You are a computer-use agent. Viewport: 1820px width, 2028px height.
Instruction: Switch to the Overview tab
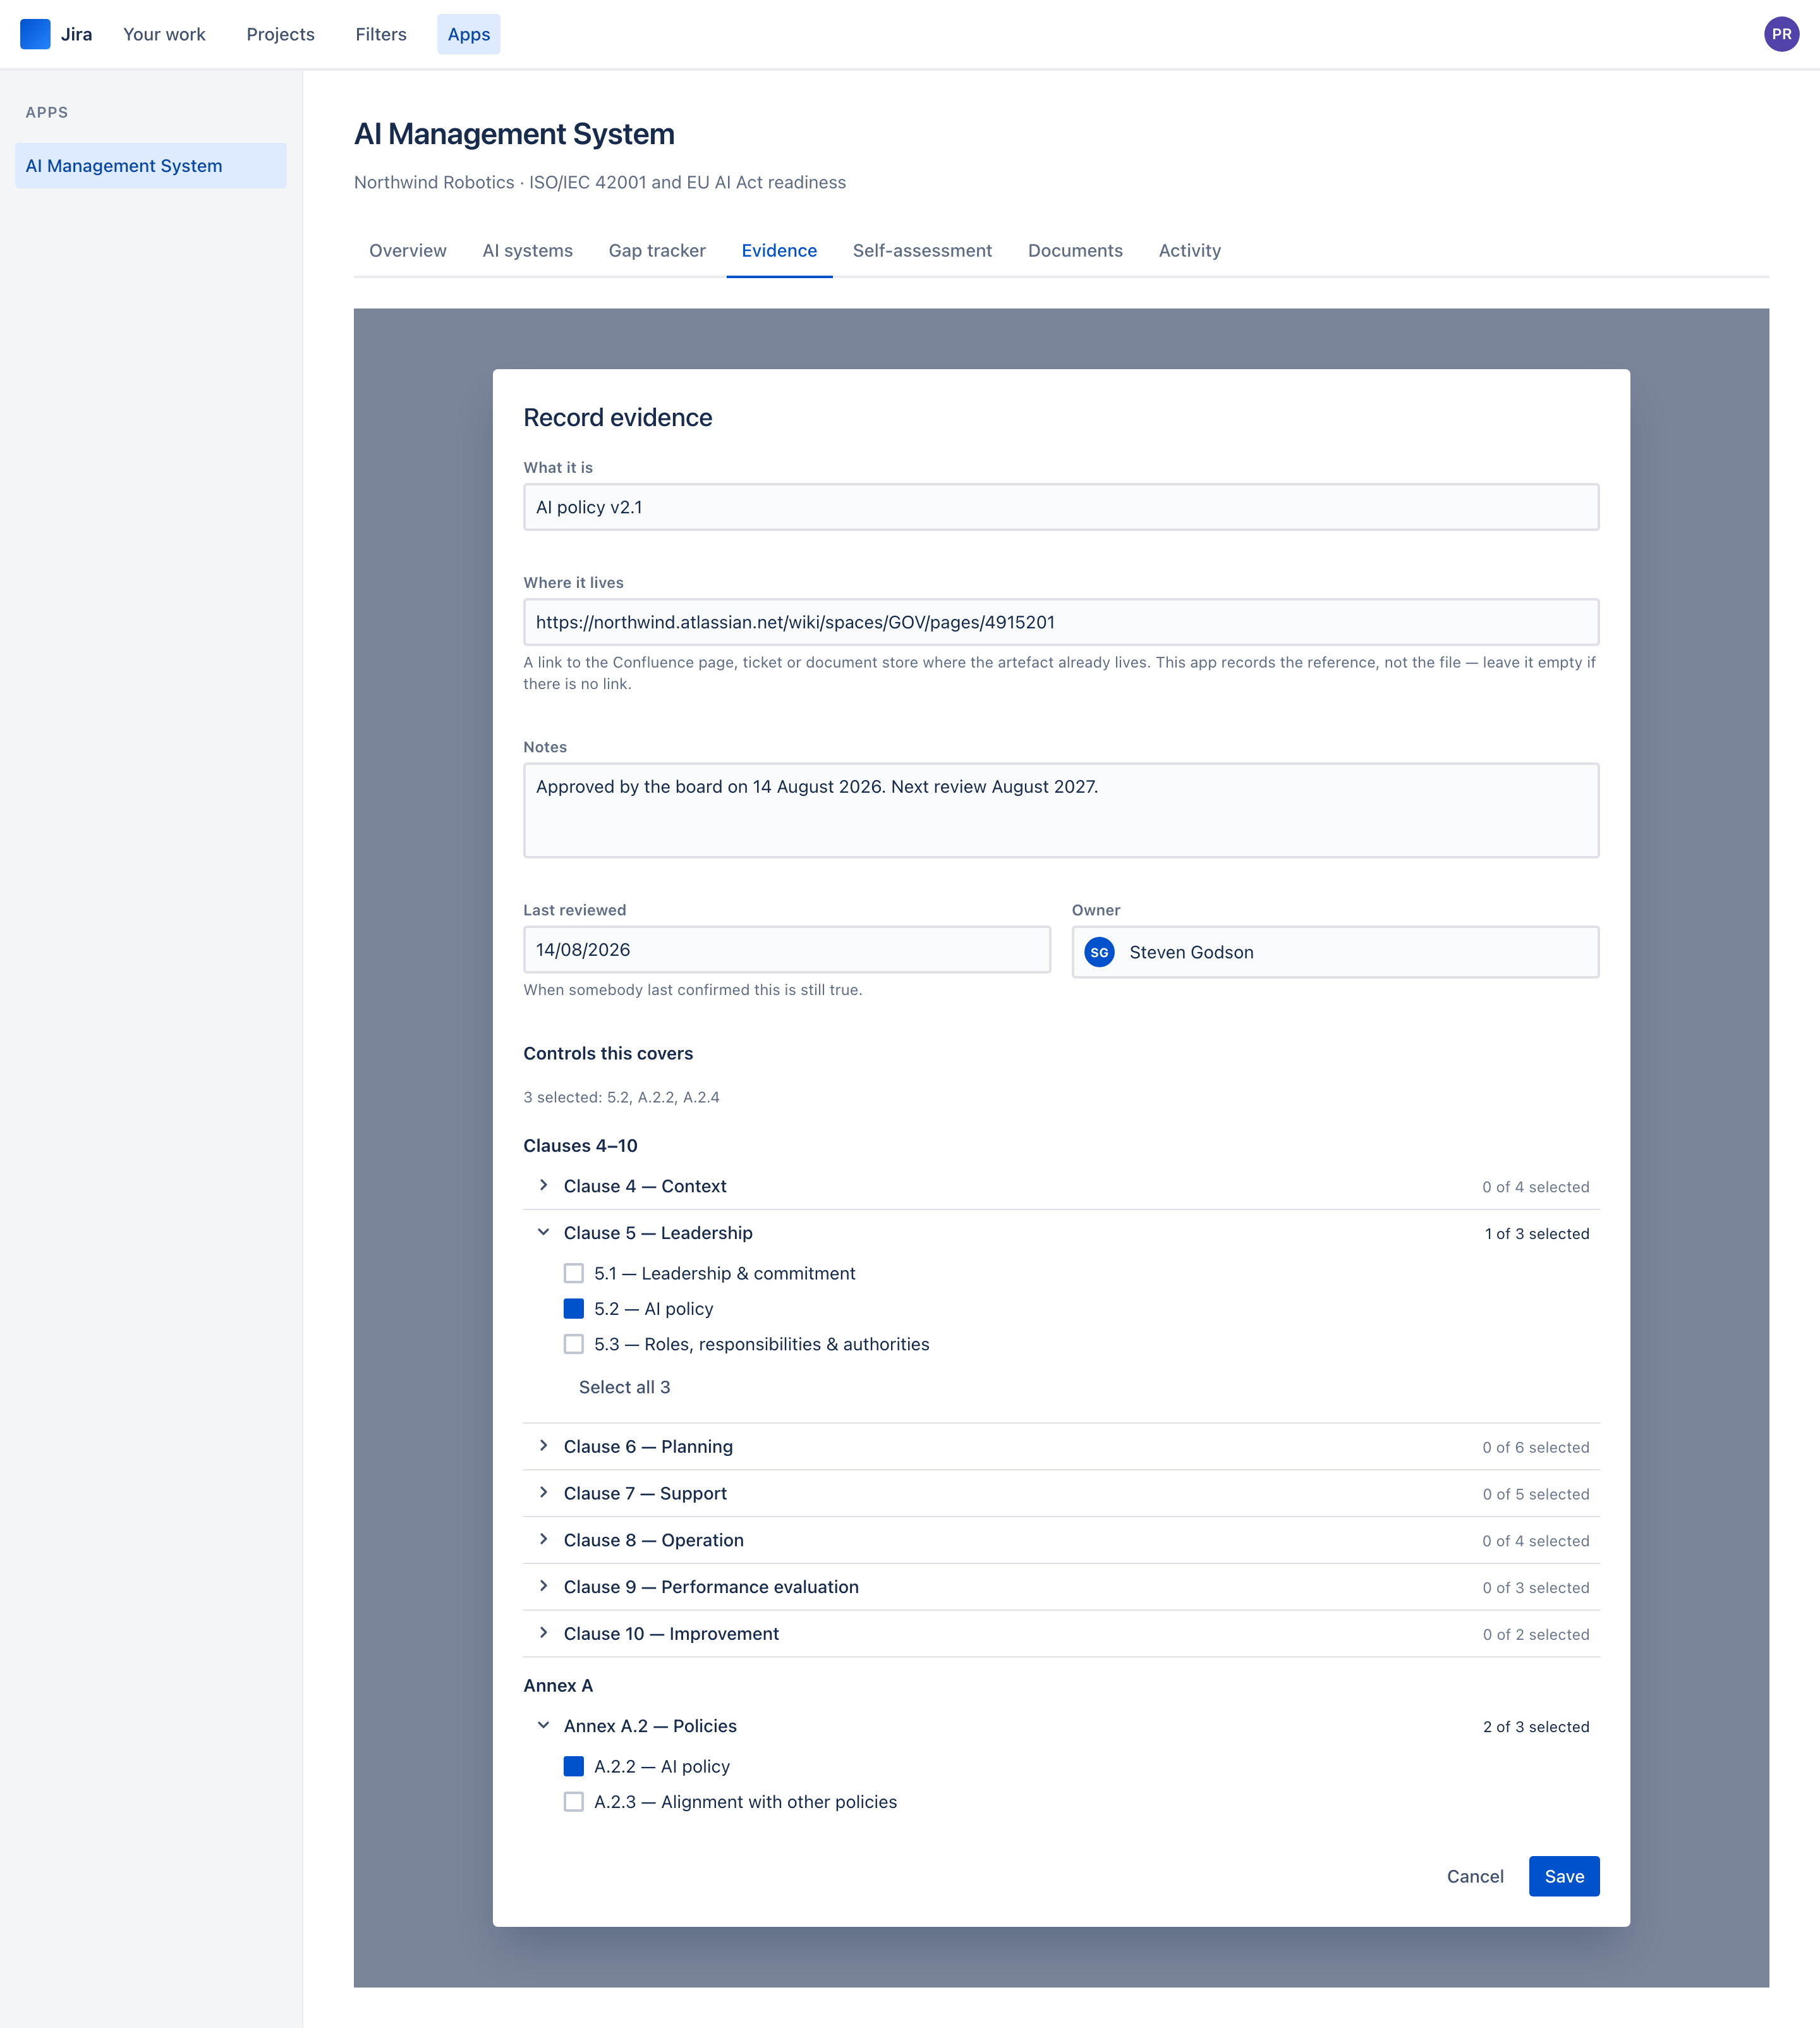pos(408,250)
